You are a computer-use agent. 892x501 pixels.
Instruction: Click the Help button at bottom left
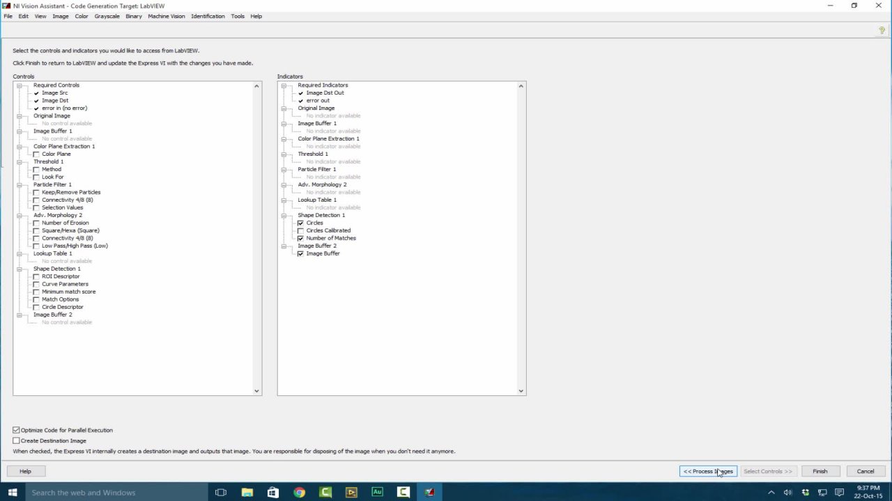[25, 471]
